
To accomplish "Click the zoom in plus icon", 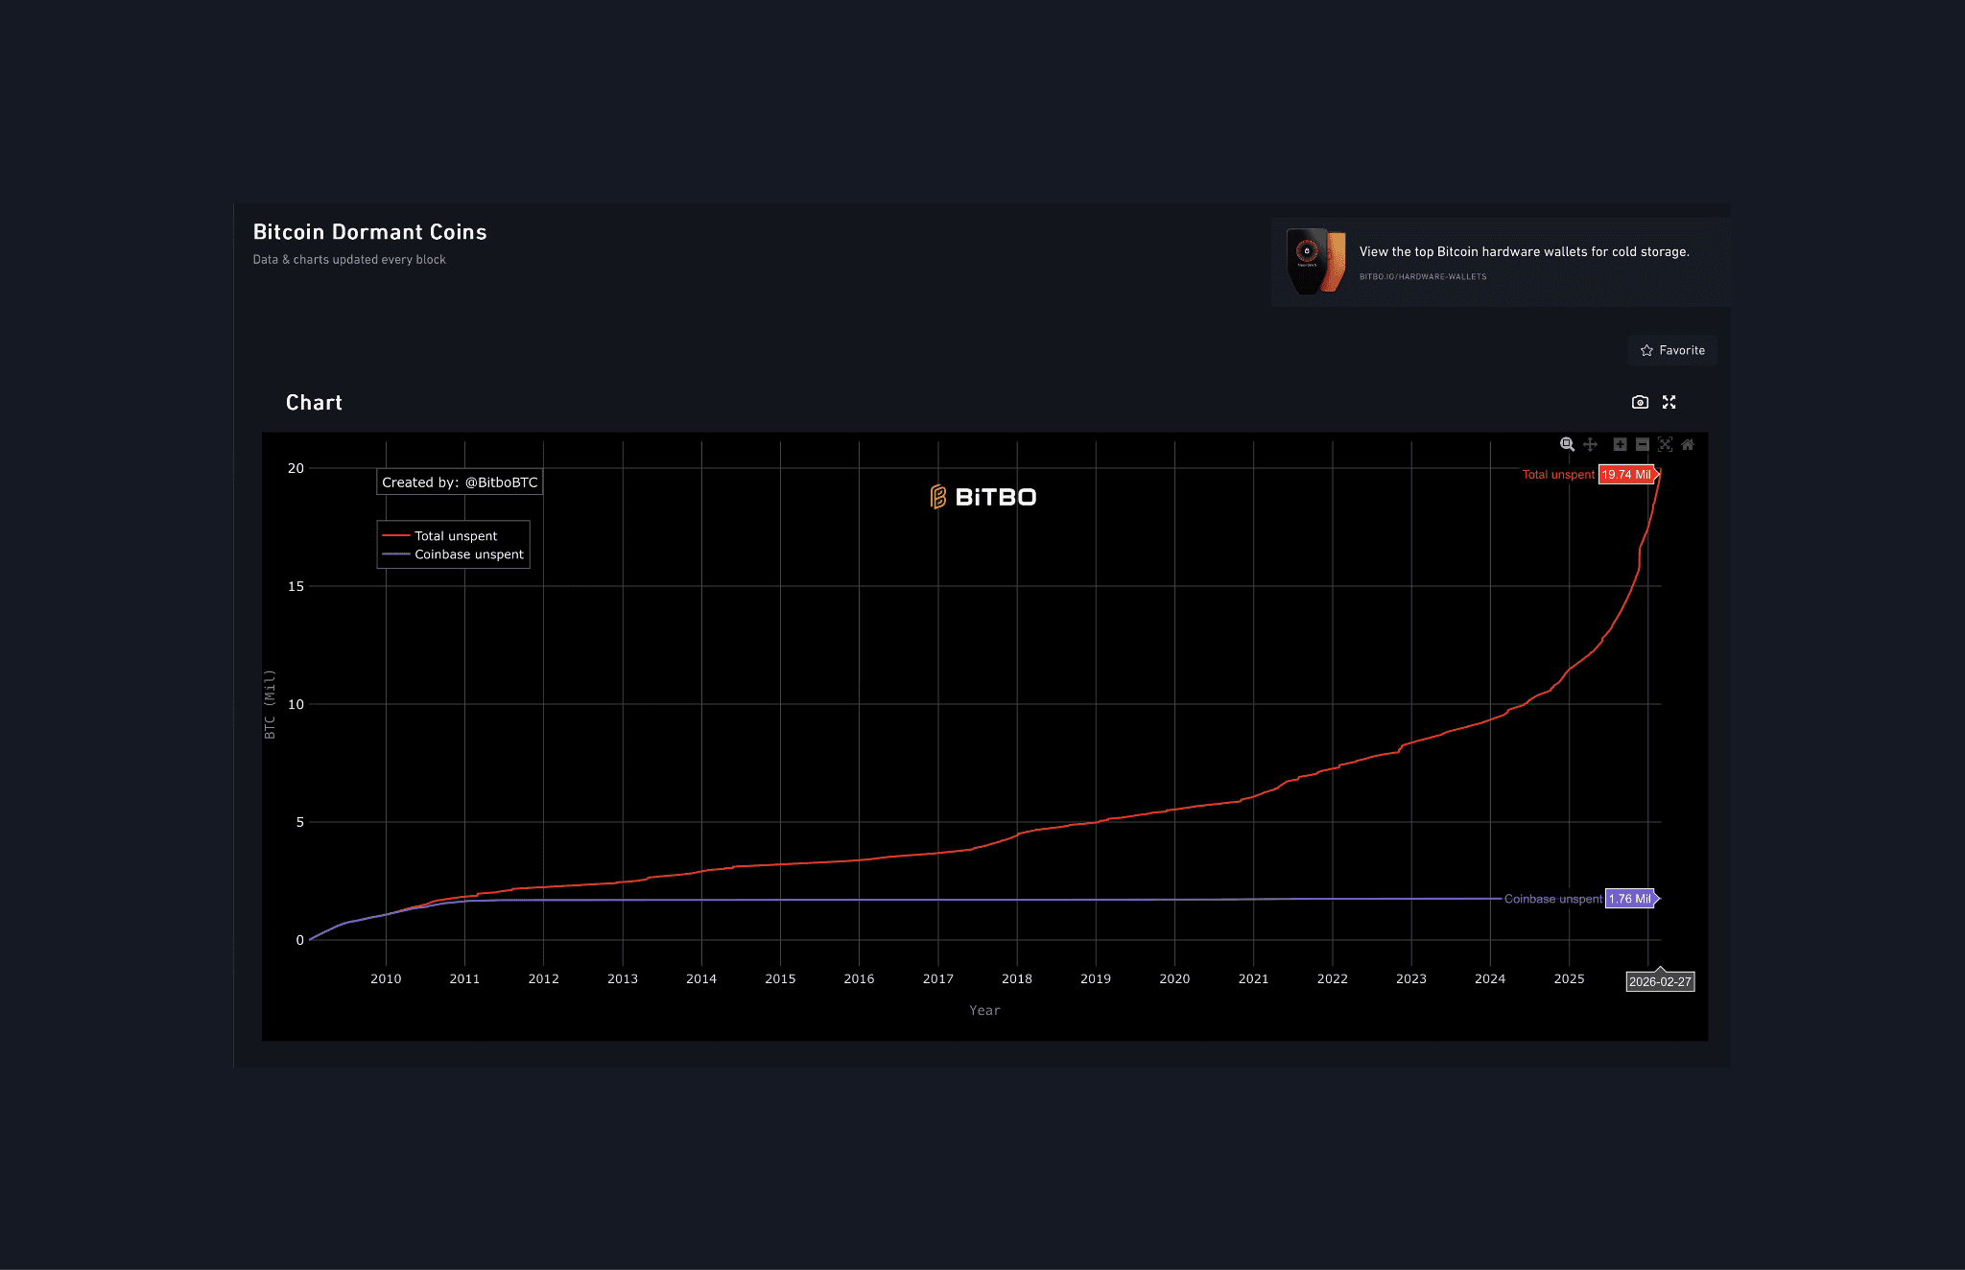I will [x=1620, y=444].
